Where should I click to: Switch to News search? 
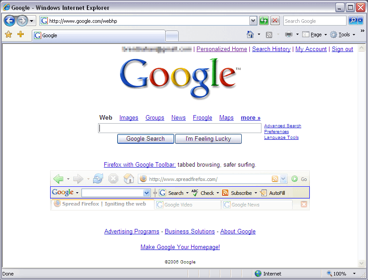[178, 117]
